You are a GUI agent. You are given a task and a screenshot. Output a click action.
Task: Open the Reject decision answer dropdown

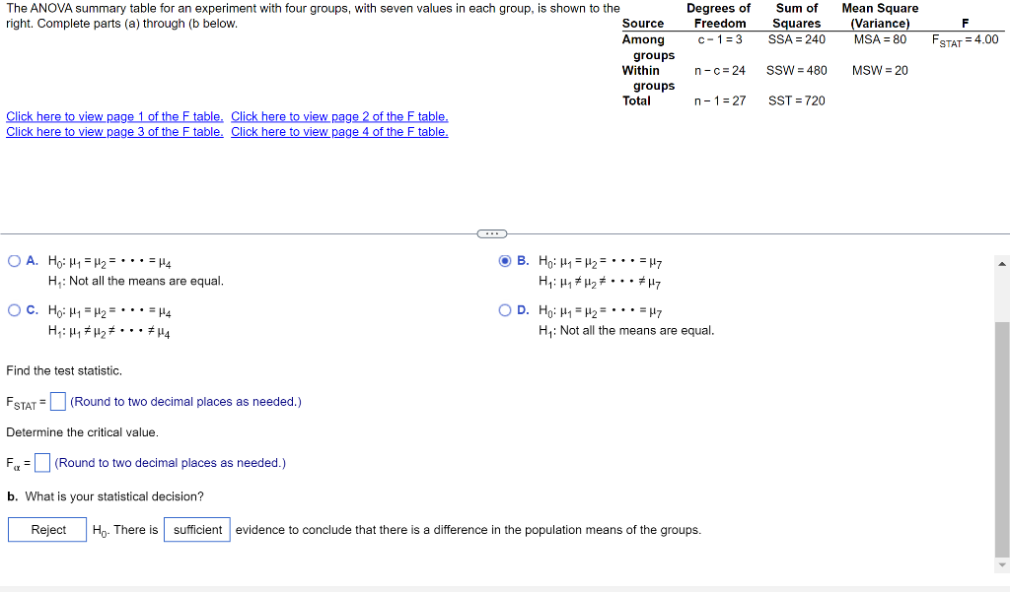[46, 529]
